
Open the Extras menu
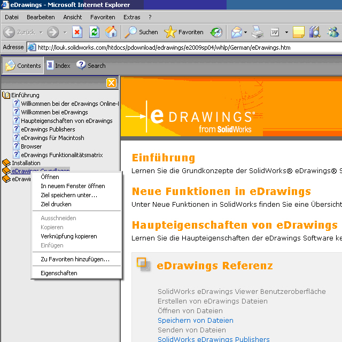pos(132,17)
